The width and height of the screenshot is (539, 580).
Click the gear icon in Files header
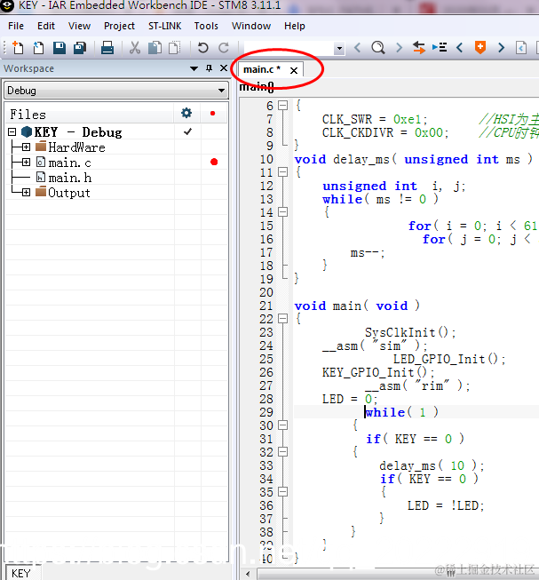186,113
